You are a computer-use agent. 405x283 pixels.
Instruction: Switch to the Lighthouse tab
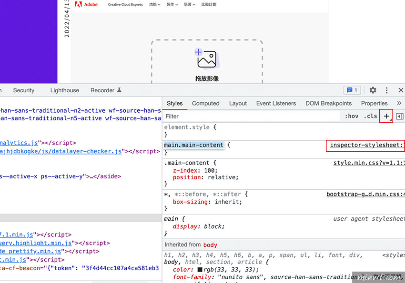point(65,90)
